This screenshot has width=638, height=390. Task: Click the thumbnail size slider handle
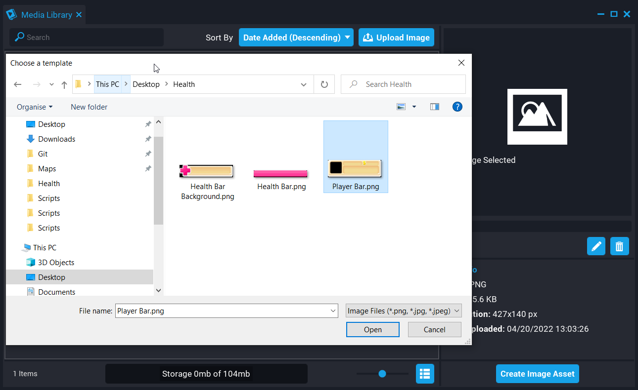(x=382, y=374)
